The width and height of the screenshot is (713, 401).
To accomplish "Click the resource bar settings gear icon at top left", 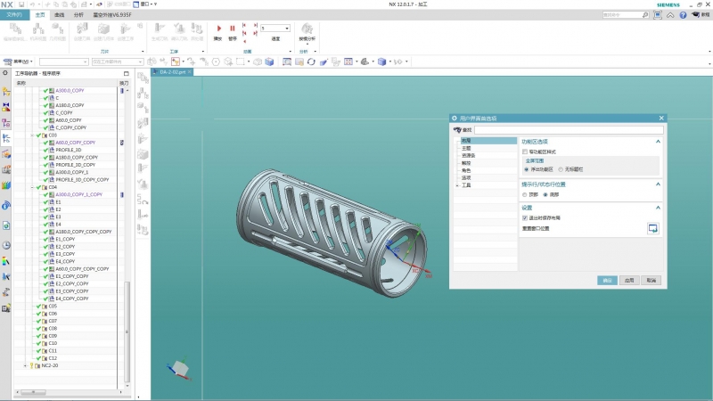I will (x=5, y=73).
